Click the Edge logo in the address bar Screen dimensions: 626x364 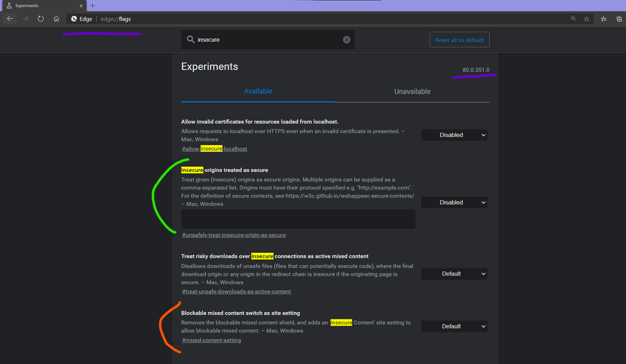74,19
